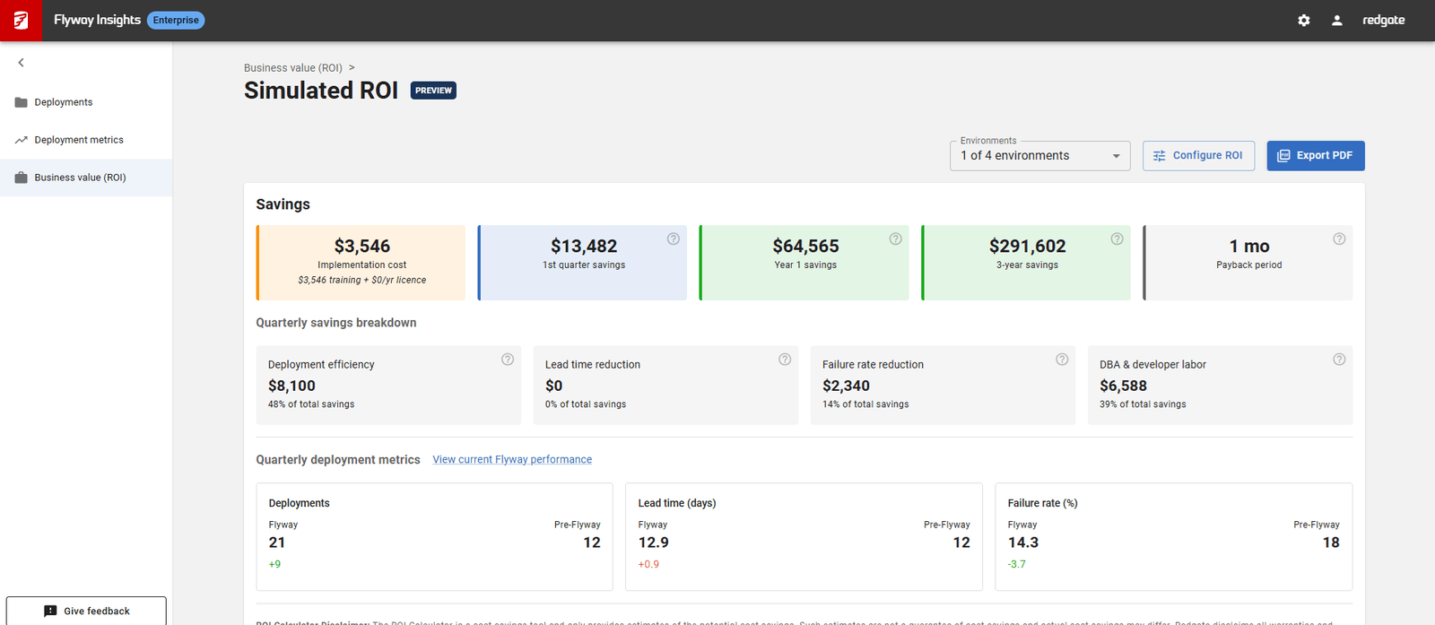This screenshot has height=625, width=1435.
Task: Click $6,588 DBA & developer labor value
Action: pos(1123,386)
